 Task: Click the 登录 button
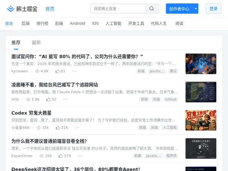(x=213, y=9)
